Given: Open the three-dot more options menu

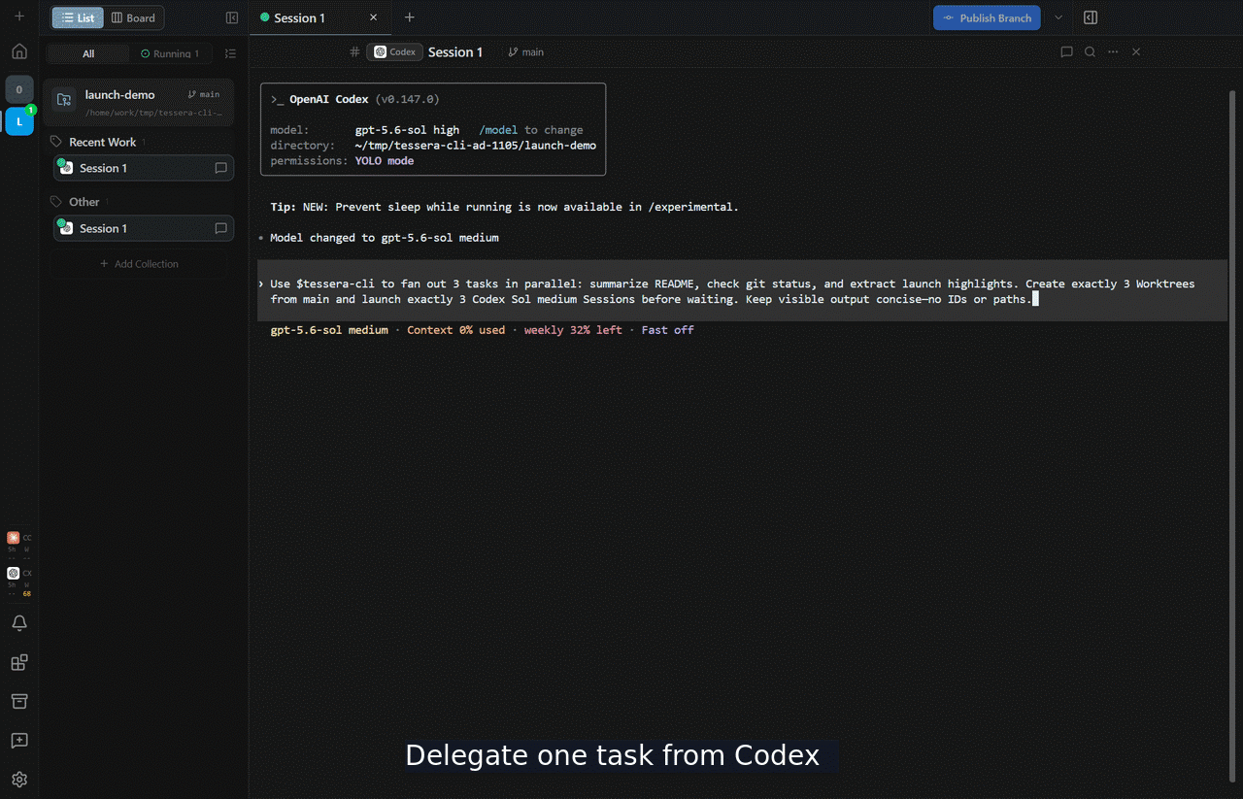Looking at the screenshot, I should [1113, 51].
